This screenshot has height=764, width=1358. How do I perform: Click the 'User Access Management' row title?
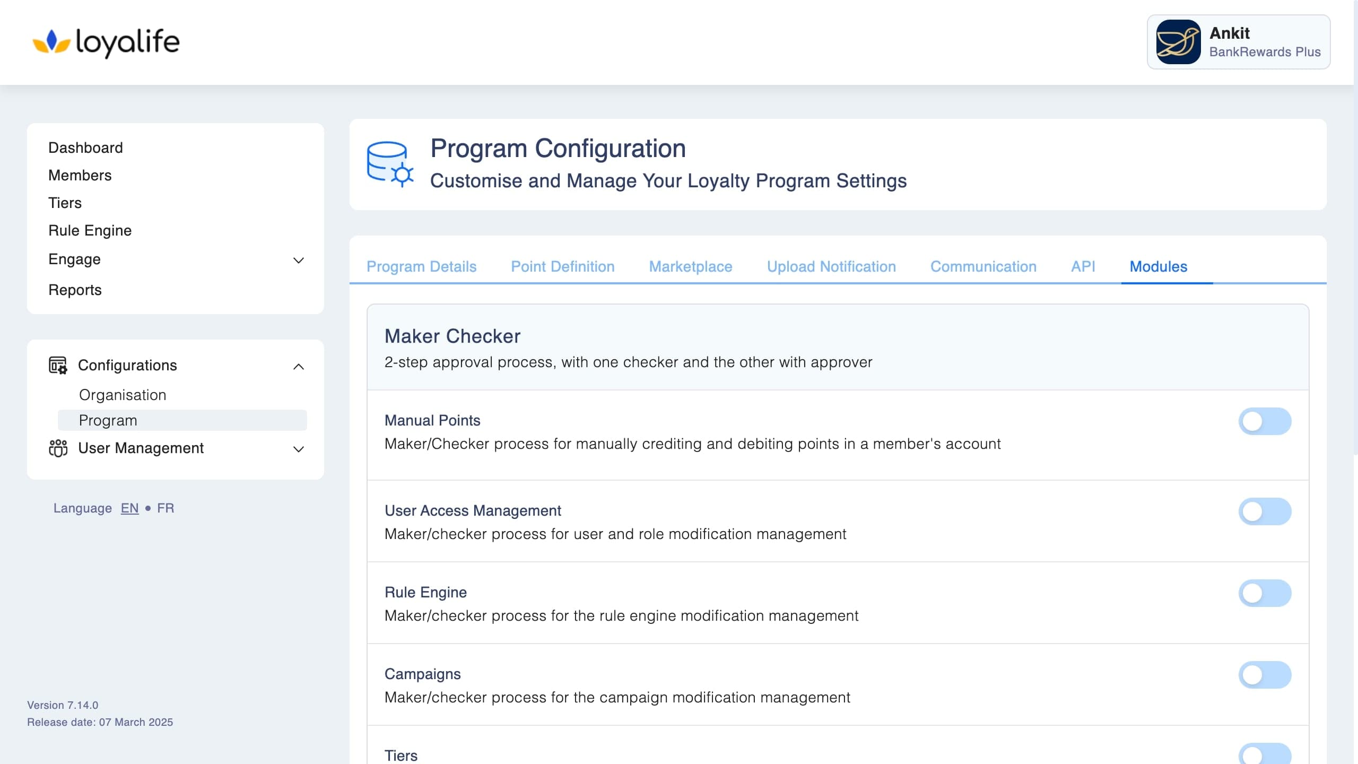pos(473,510)
